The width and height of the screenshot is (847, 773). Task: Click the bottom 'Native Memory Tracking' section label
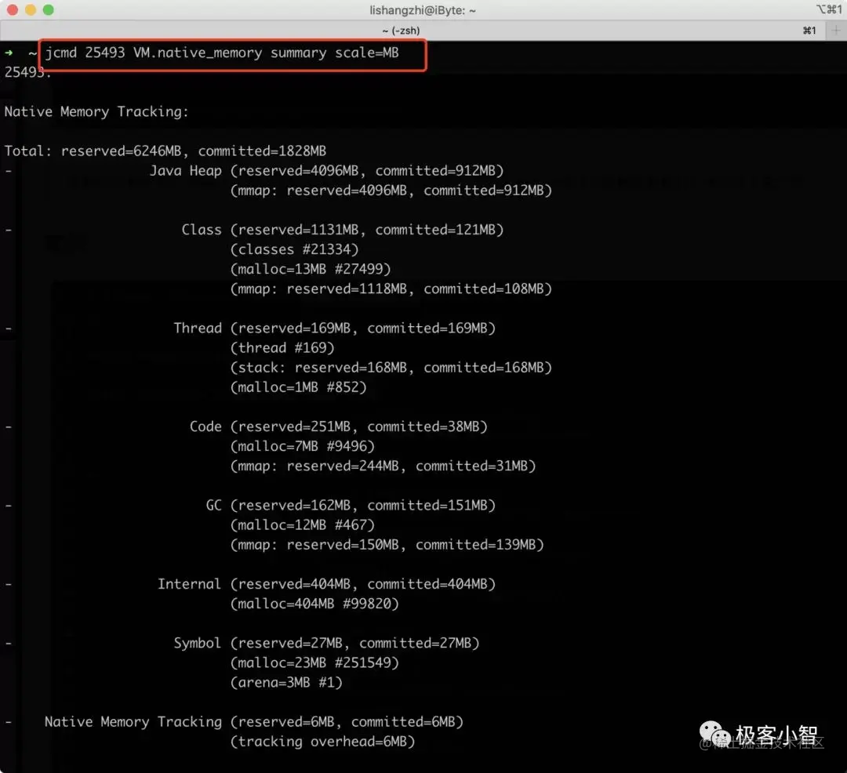(133, 722)
